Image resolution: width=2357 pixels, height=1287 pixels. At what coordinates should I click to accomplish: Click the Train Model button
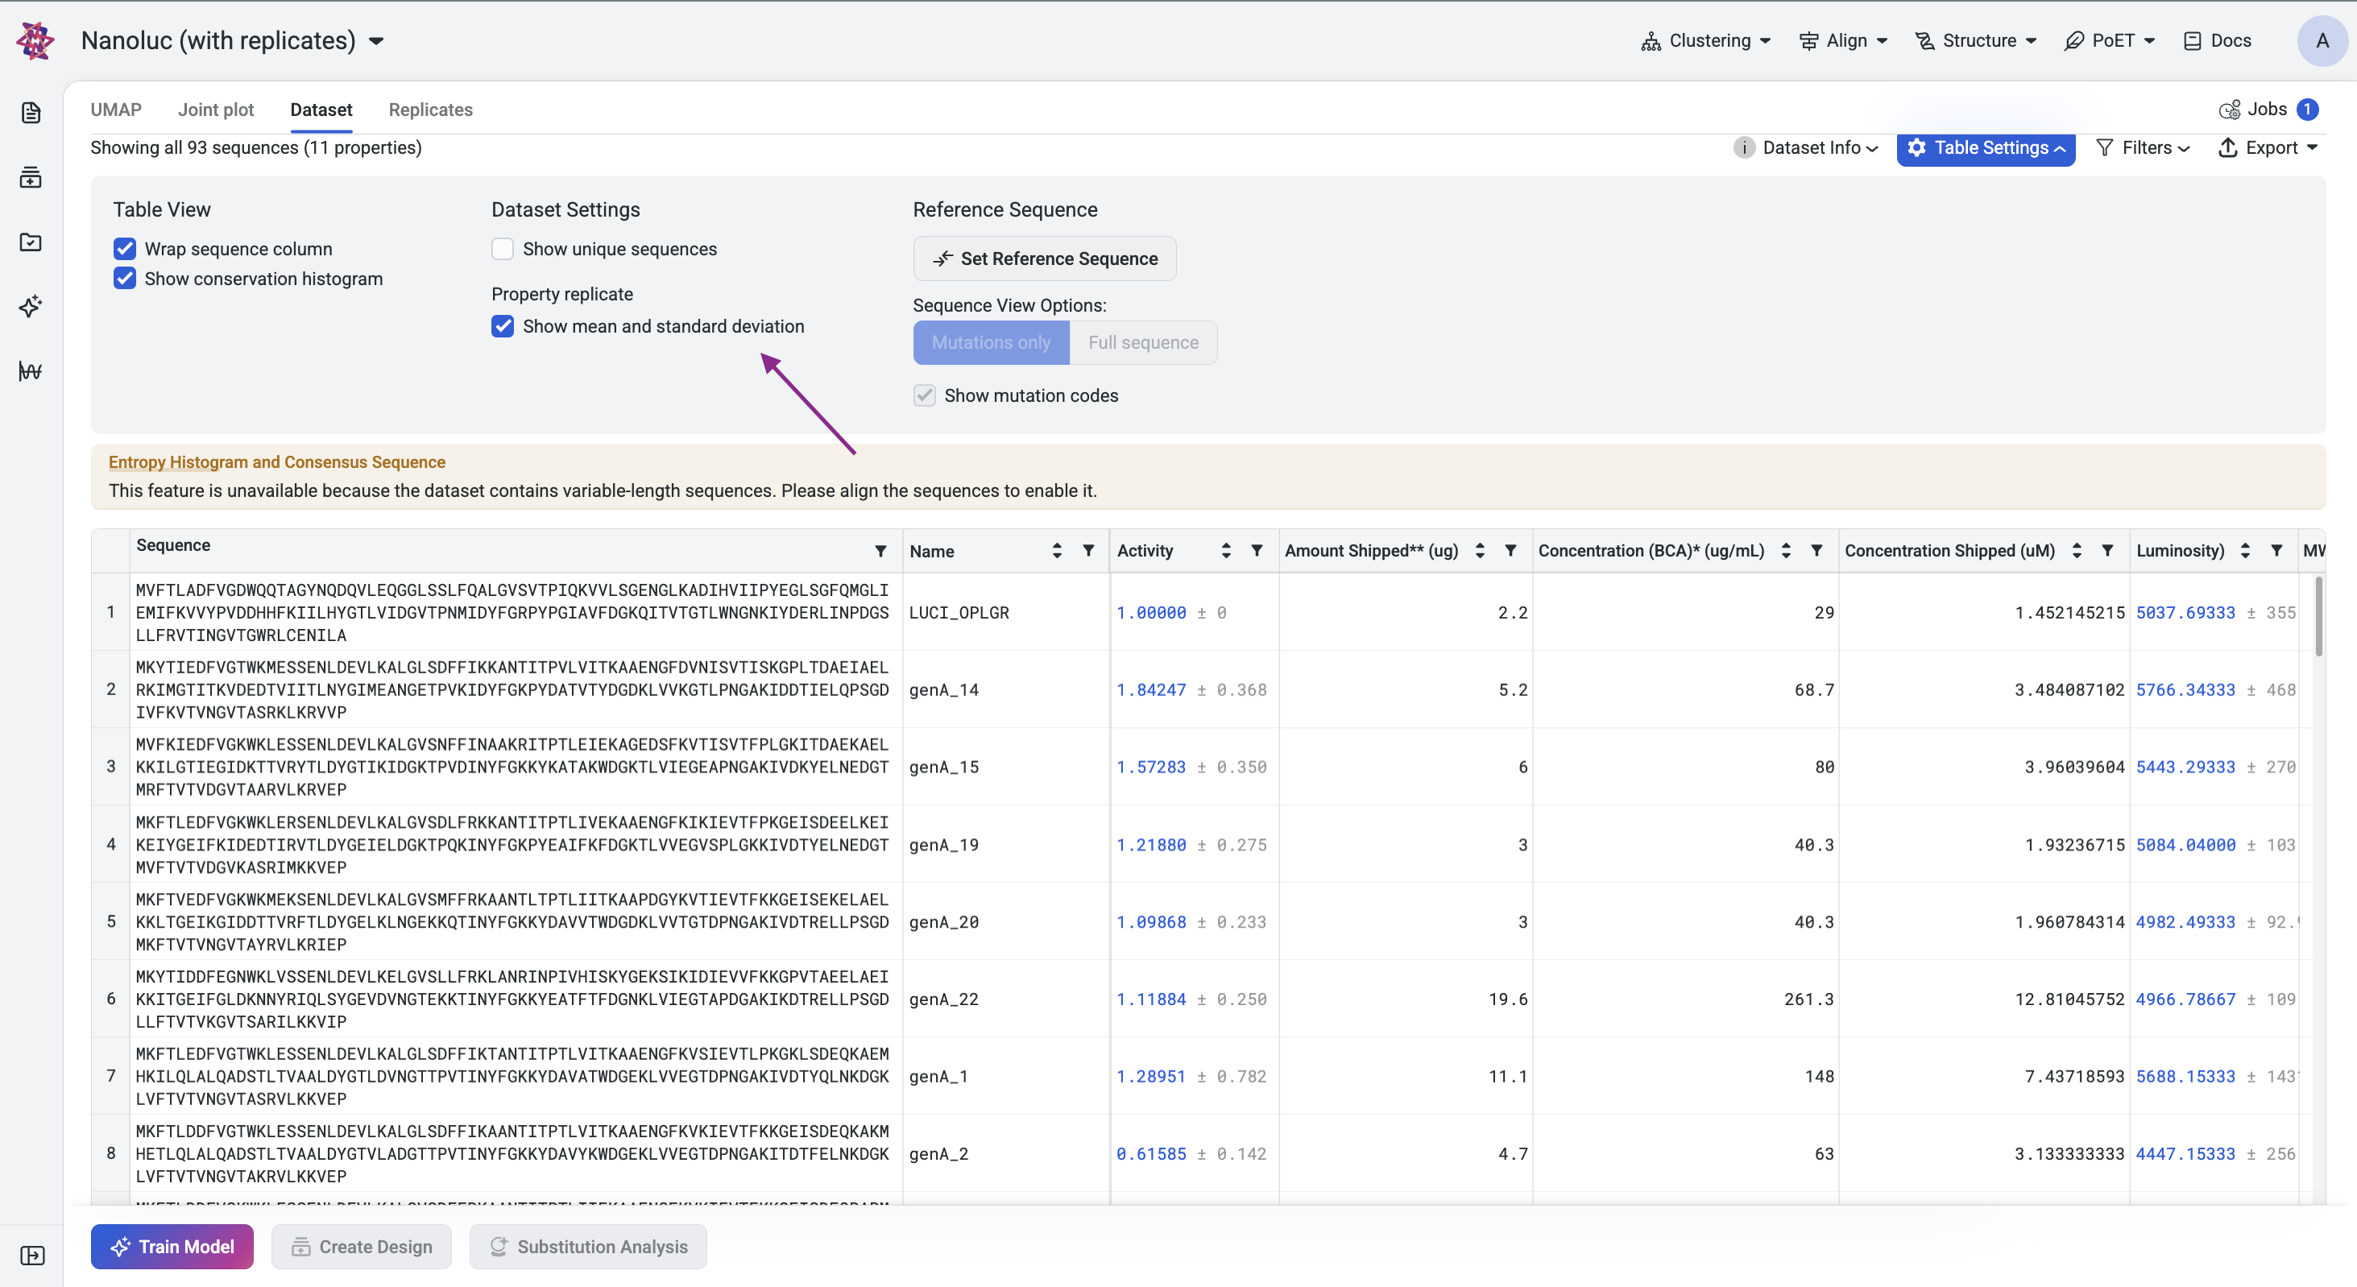tap(172, 1247)
